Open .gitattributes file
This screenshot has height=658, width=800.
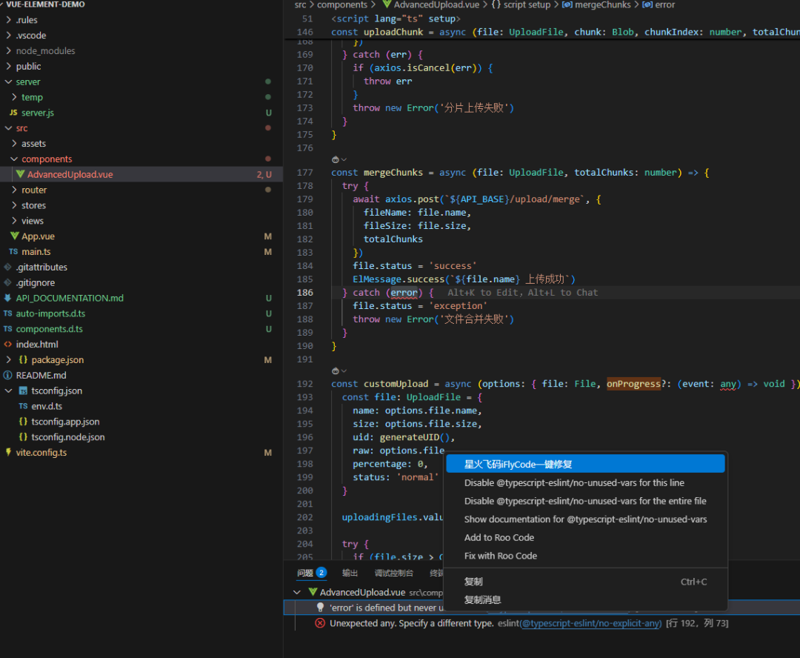point(41,267)
